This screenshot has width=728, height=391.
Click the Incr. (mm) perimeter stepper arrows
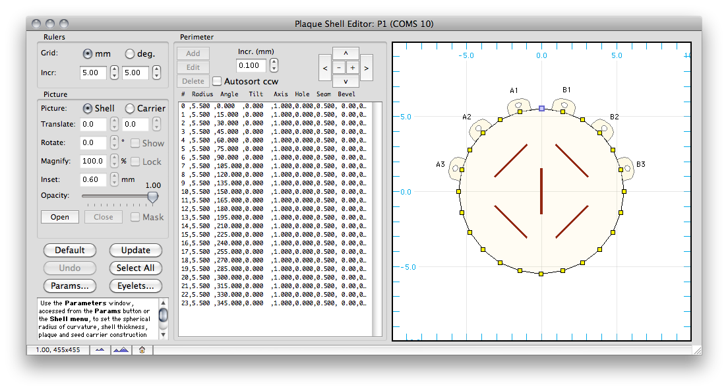click(x=274, y=65)
